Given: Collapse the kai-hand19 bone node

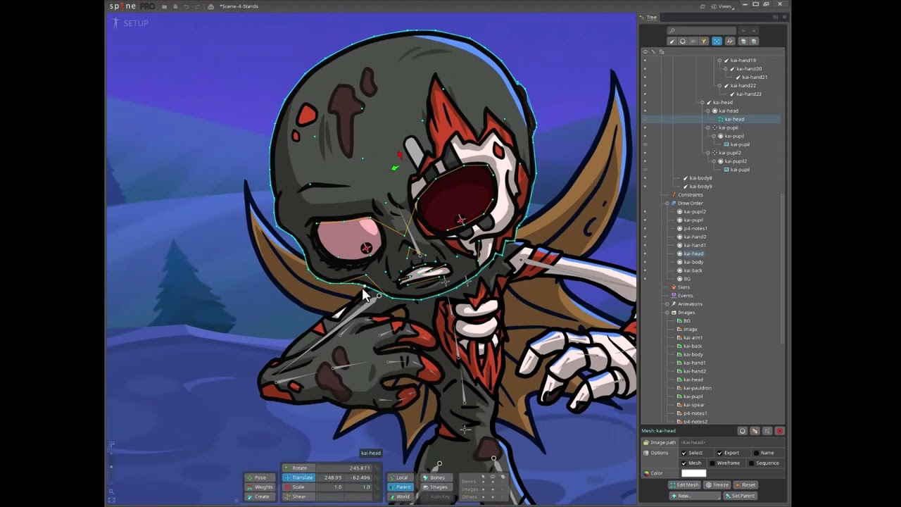Looking at the screenshot, I should 719,61.
